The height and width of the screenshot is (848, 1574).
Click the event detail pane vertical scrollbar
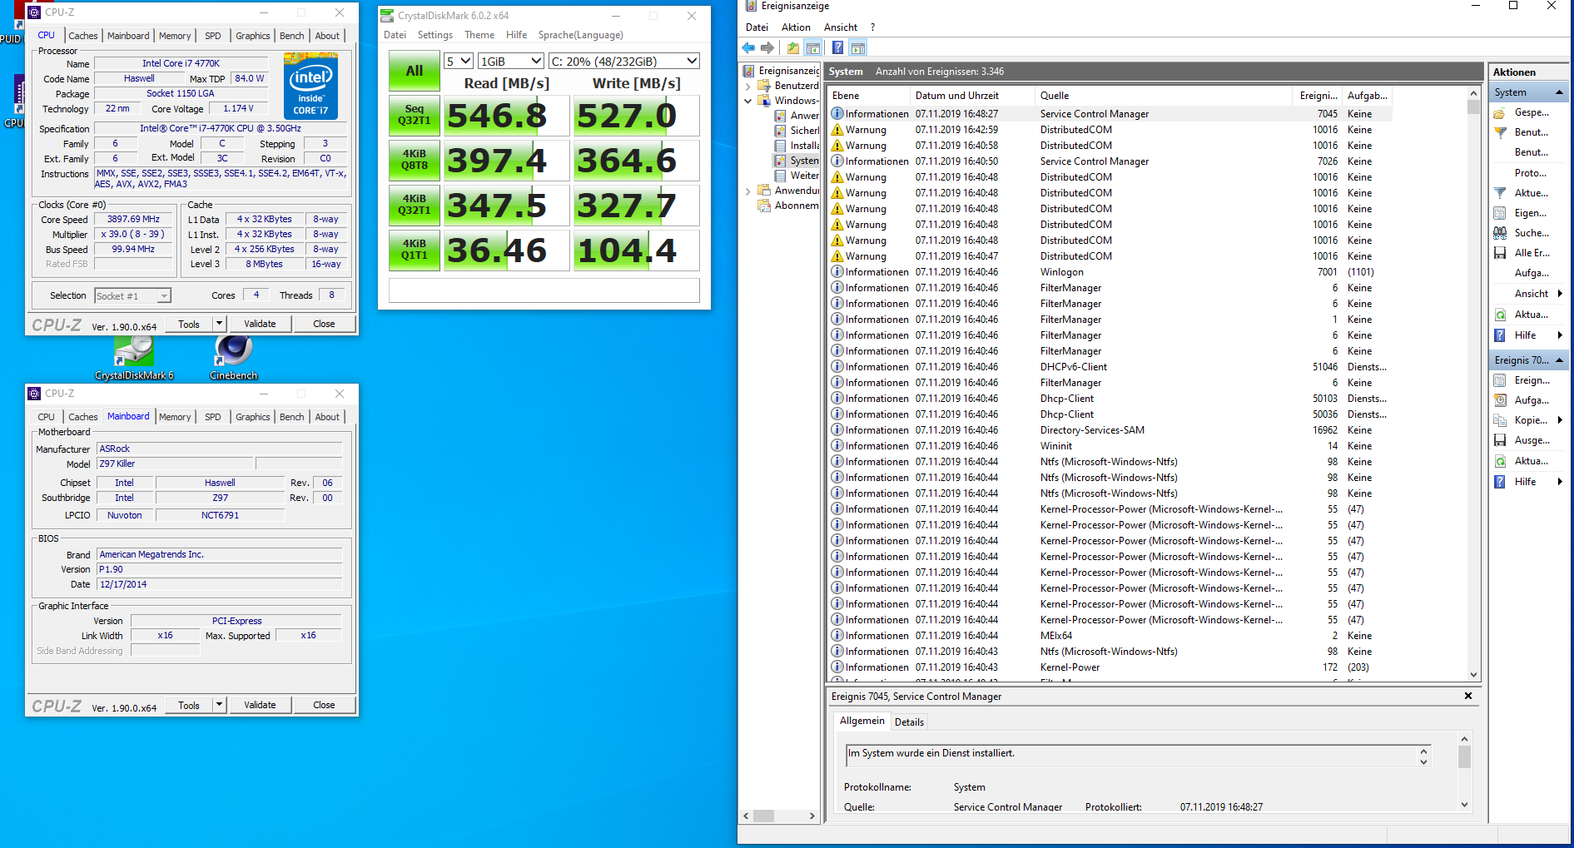click(1464, 772)
